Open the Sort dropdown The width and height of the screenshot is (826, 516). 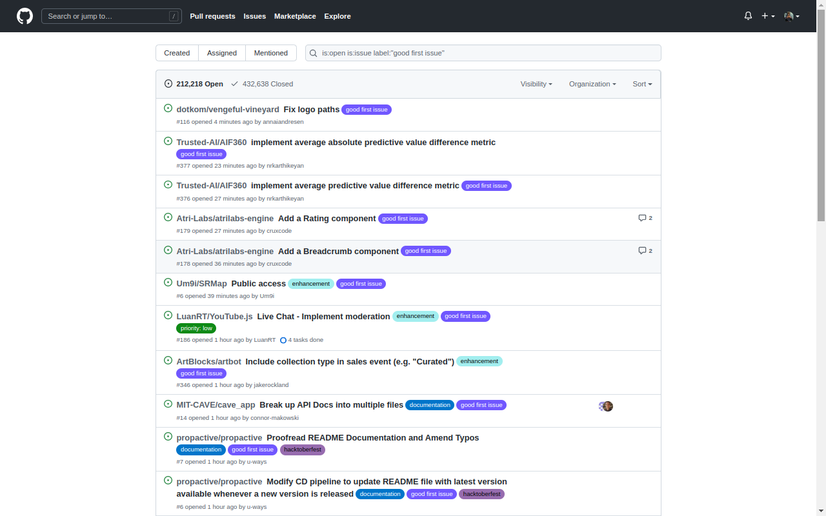tap(641, 84)
